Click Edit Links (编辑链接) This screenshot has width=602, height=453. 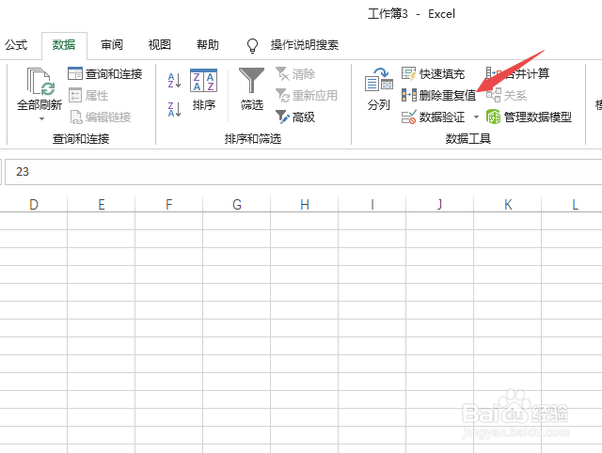click(x=101, y=117)
